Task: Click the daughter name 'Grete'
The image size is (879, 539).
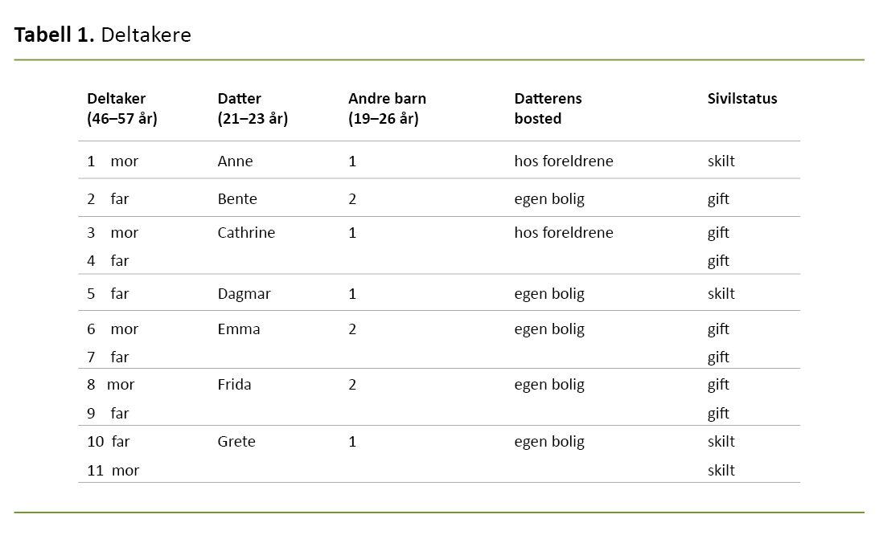Action: point(236,442)
